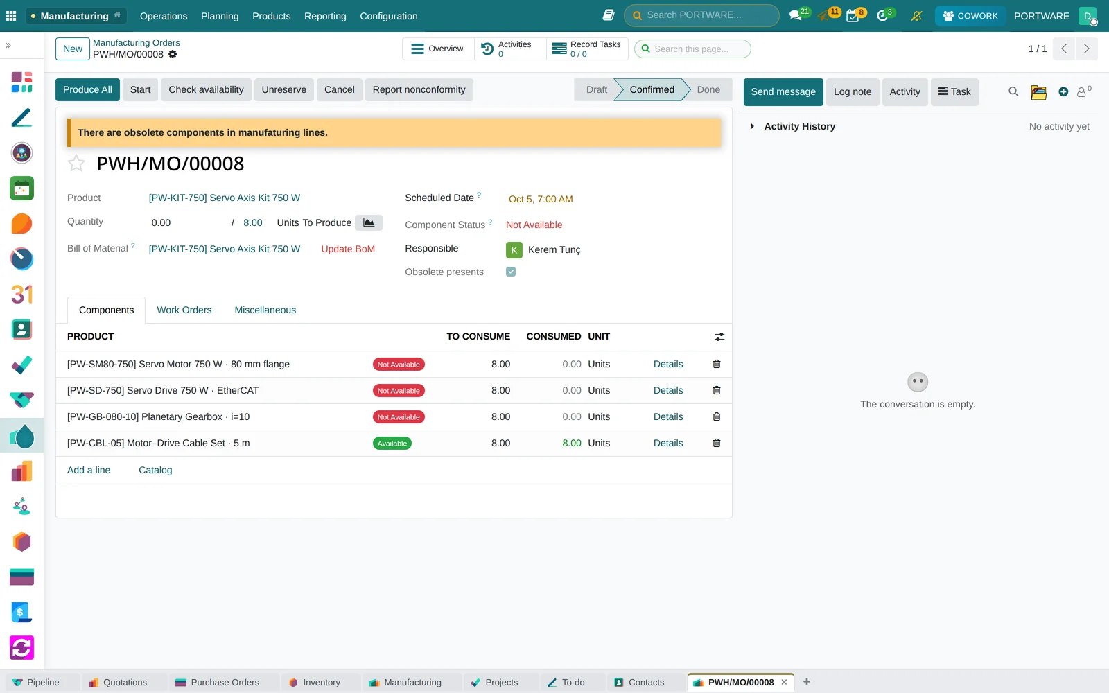Search the chatter with magnifier icon
The image size is (1109, 693).
coord(1013,91)
